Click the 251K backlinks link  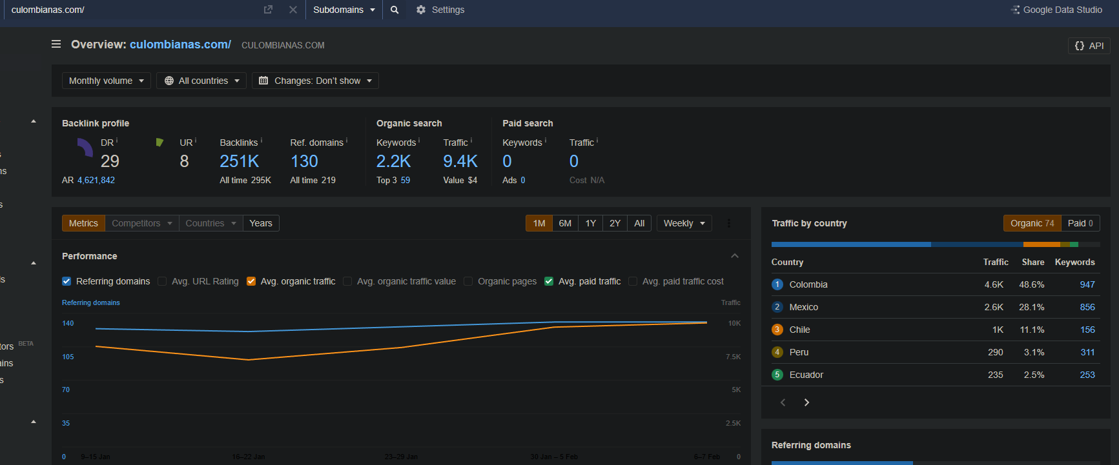pos(240,161)
